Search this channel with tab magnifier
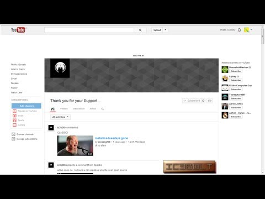This screenshot has height=199, width=265. click(103, 109)
